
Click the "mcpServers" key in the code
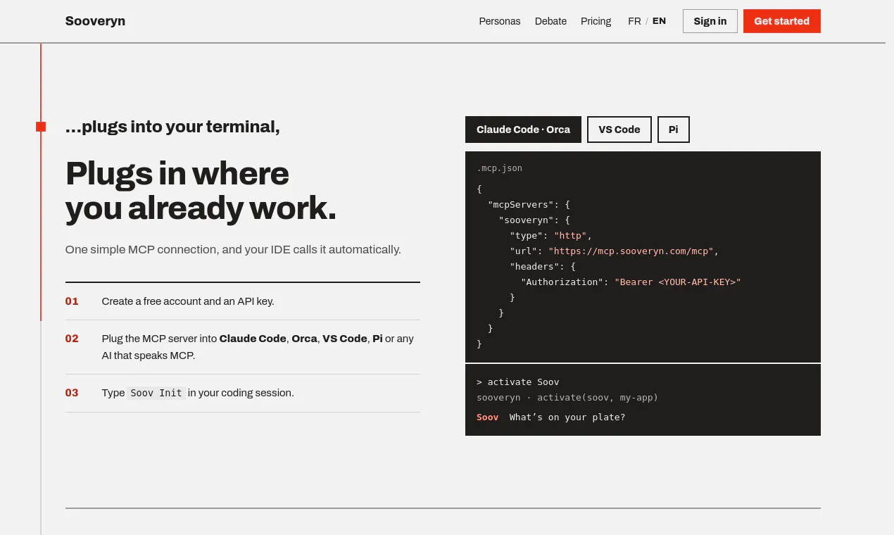click(x=521, y=205)
